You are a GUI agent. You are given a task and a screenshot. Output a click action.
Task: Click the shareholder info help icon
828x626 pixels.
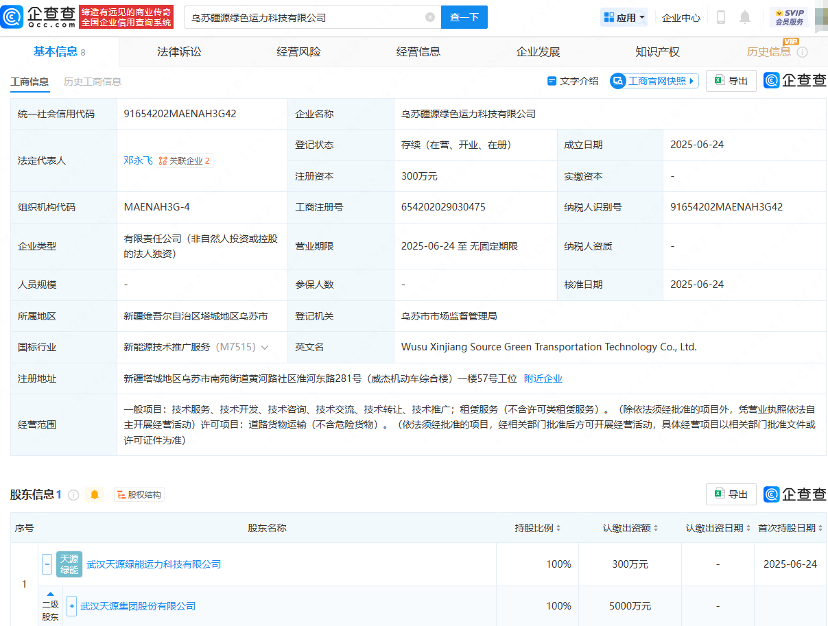tap(73, 494)
